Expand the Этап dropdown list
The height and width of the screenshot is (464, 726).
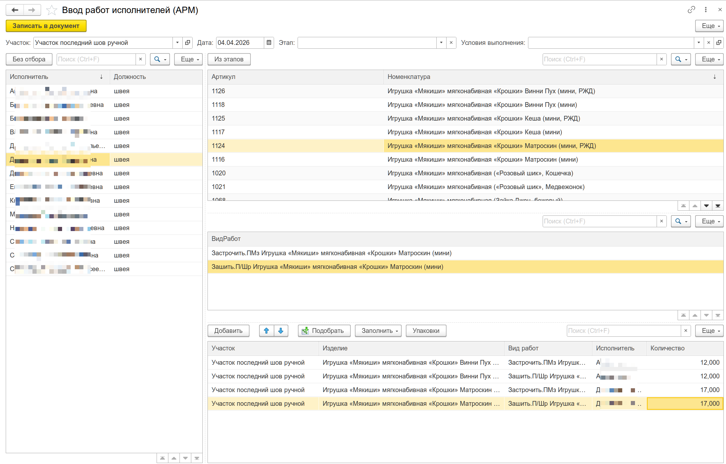tap(441, 43)
